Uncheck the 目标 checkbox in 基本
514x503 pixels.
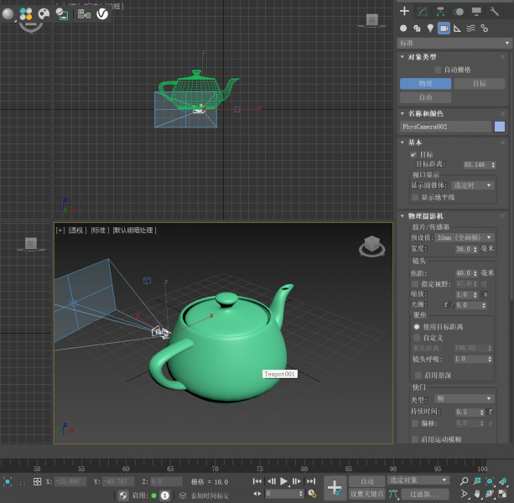click(413, 154)
